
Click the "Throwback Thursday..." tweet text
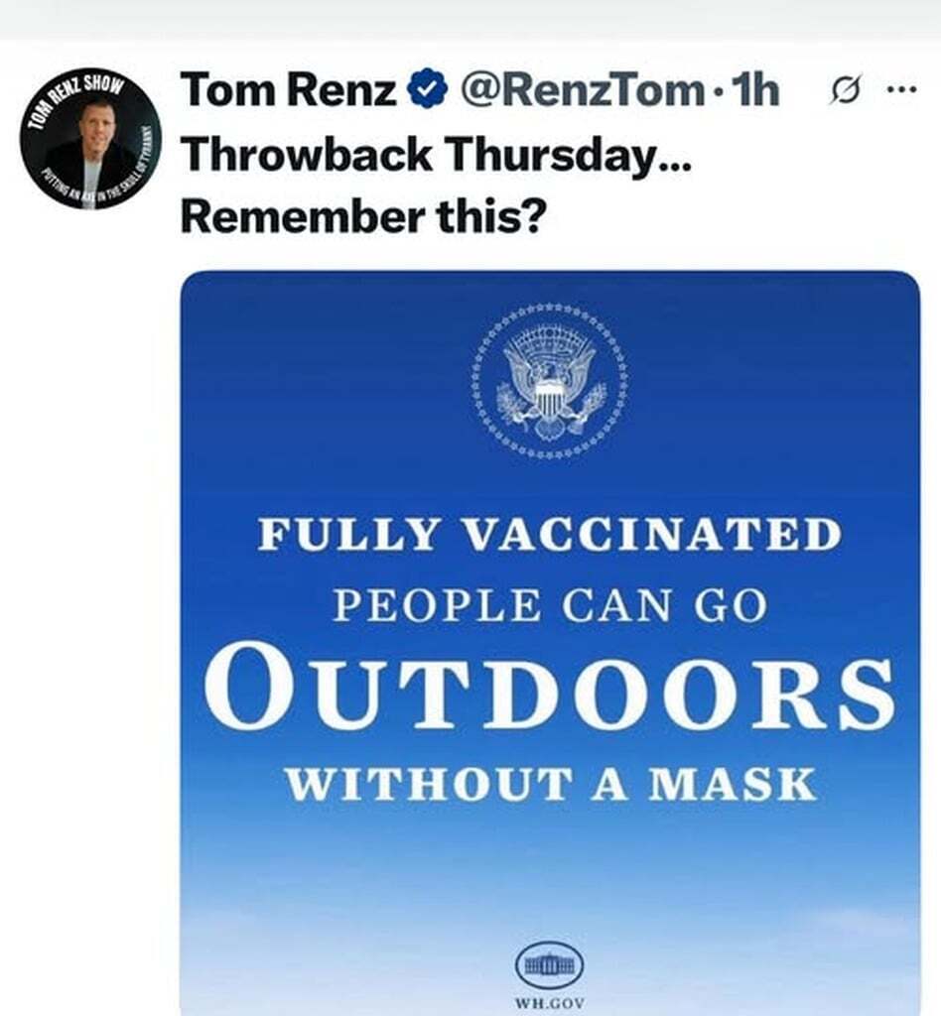pyautogui.click(x=436, y=154)
